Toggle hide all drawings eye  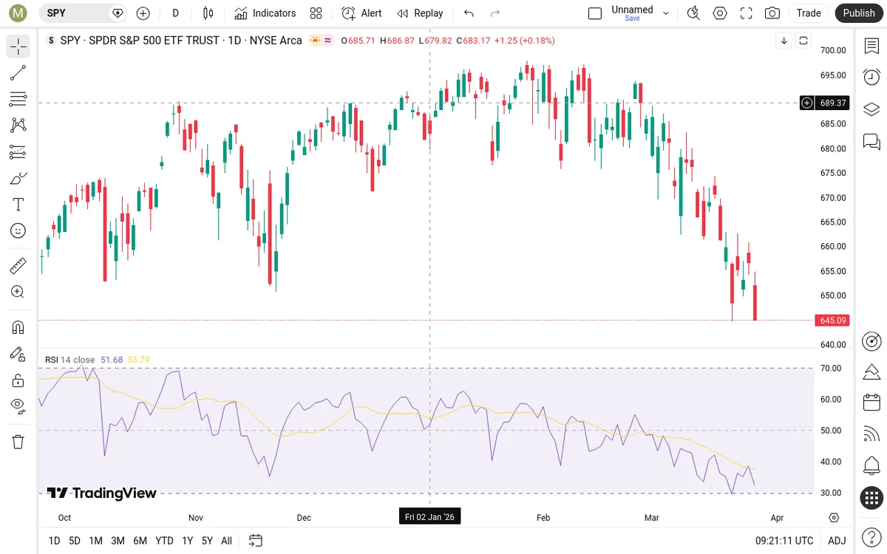pyautogui.click(x=18, y=405)
